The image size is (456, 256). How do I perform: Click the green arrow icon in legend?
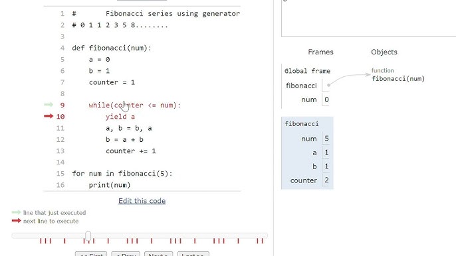(16, 212)
